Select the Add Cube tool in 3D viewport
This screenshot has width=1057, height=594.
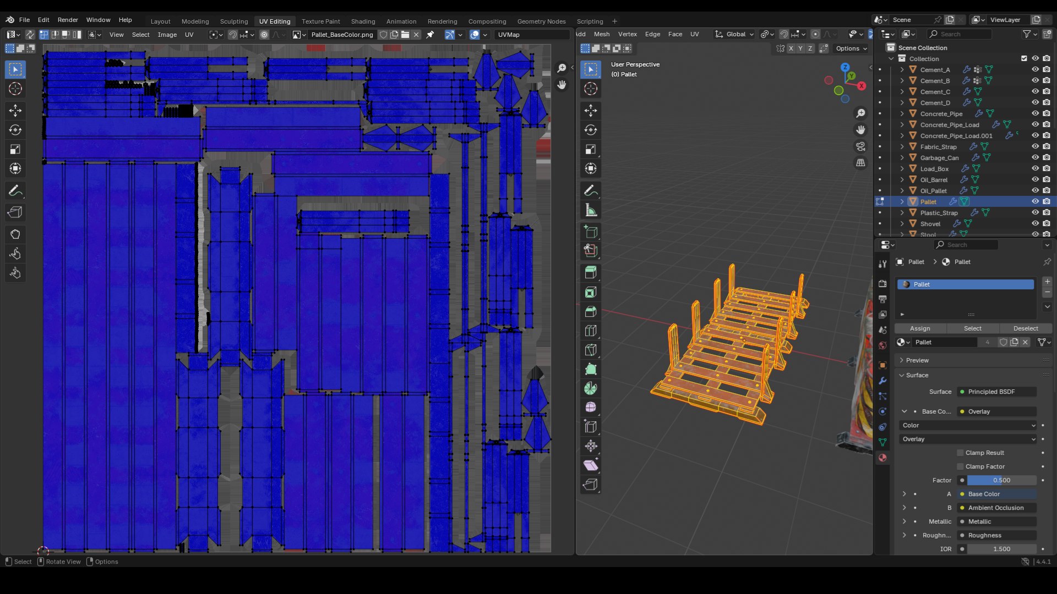(591, 232)
